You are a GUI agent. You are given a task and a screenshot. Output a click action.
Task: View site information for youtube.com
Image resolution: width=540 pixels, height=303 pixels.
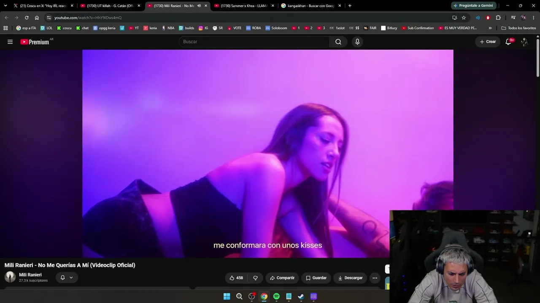coord(49,18)
